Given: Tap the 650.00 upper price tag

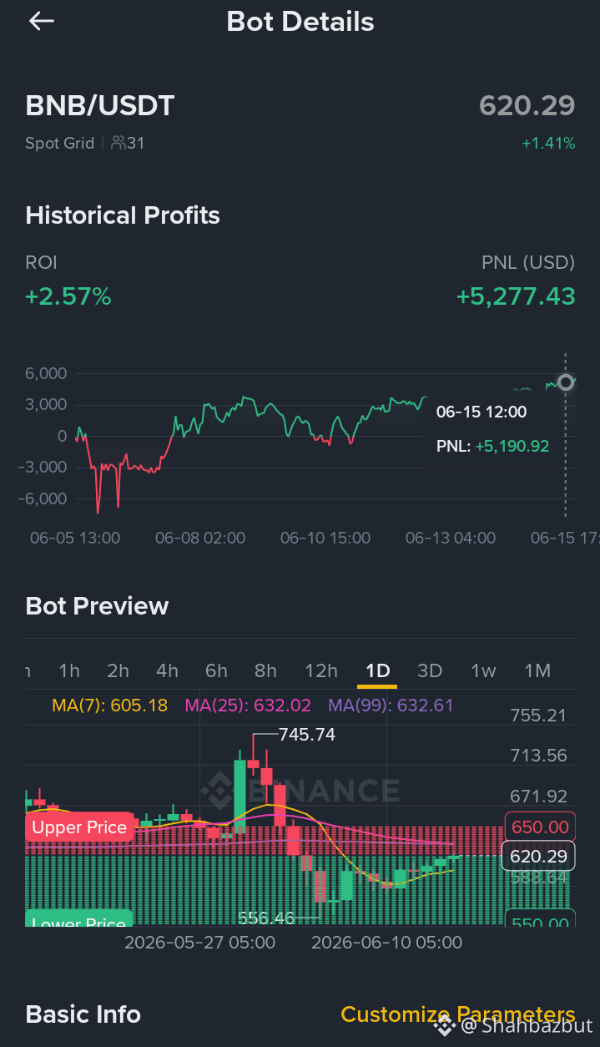Looking at the screenshot, I should (540, 827).
